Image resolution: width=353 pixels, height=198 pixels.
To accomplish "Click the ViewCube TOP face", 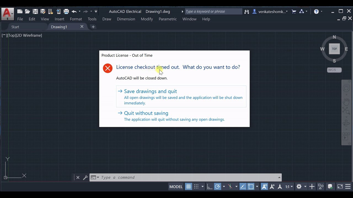I will (x=334, y=49).
